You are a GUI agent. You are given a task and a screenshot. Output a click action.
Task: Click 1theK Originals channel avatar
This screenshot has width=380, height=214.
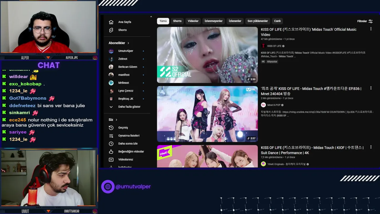[263, 164]
